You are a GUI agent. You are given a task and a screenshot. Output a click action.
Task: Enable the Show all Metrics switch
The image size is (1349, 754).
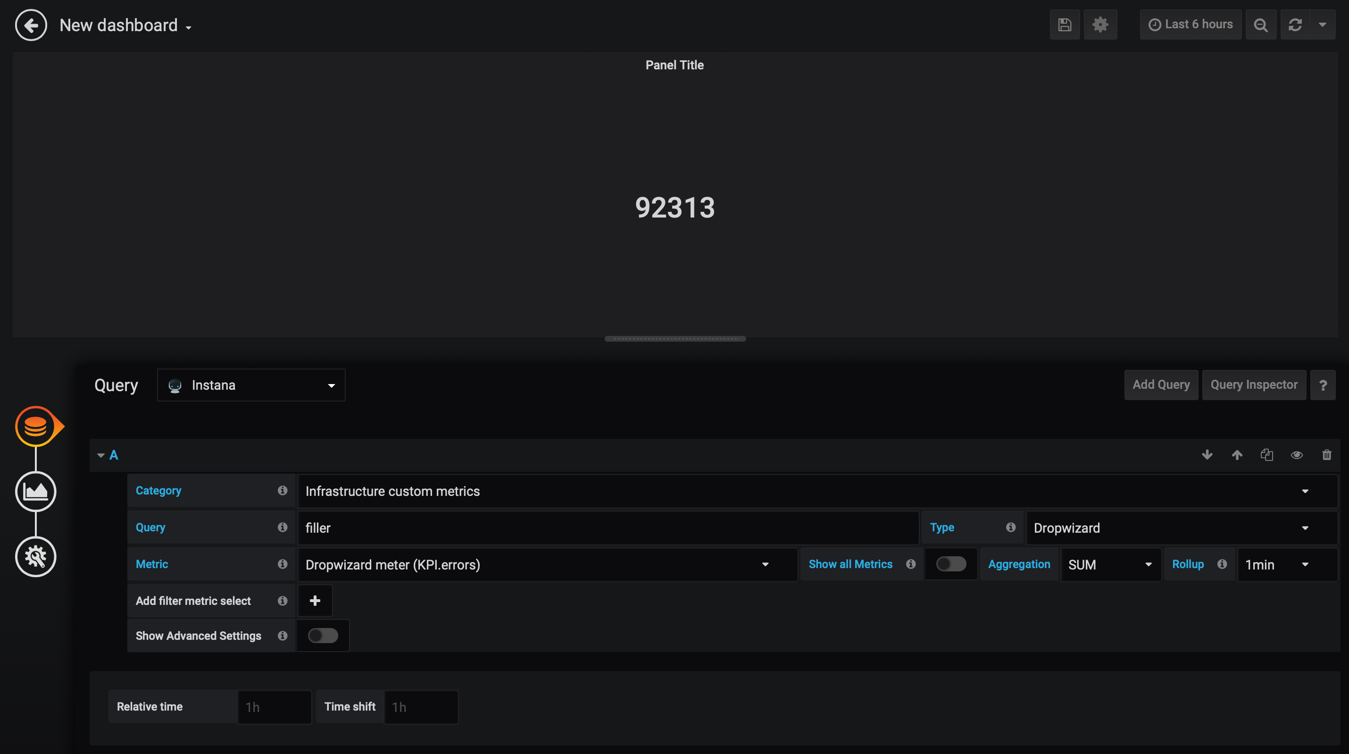[950, 564]
